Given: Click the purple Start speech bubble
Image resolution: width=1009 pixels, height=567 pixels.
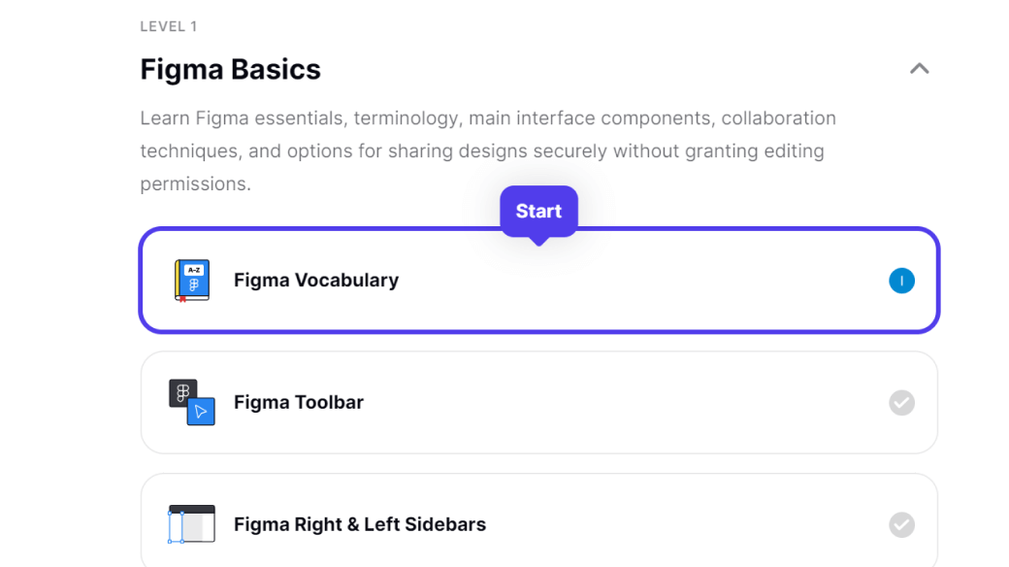Looking at the screenshot, I should point(538,211).
